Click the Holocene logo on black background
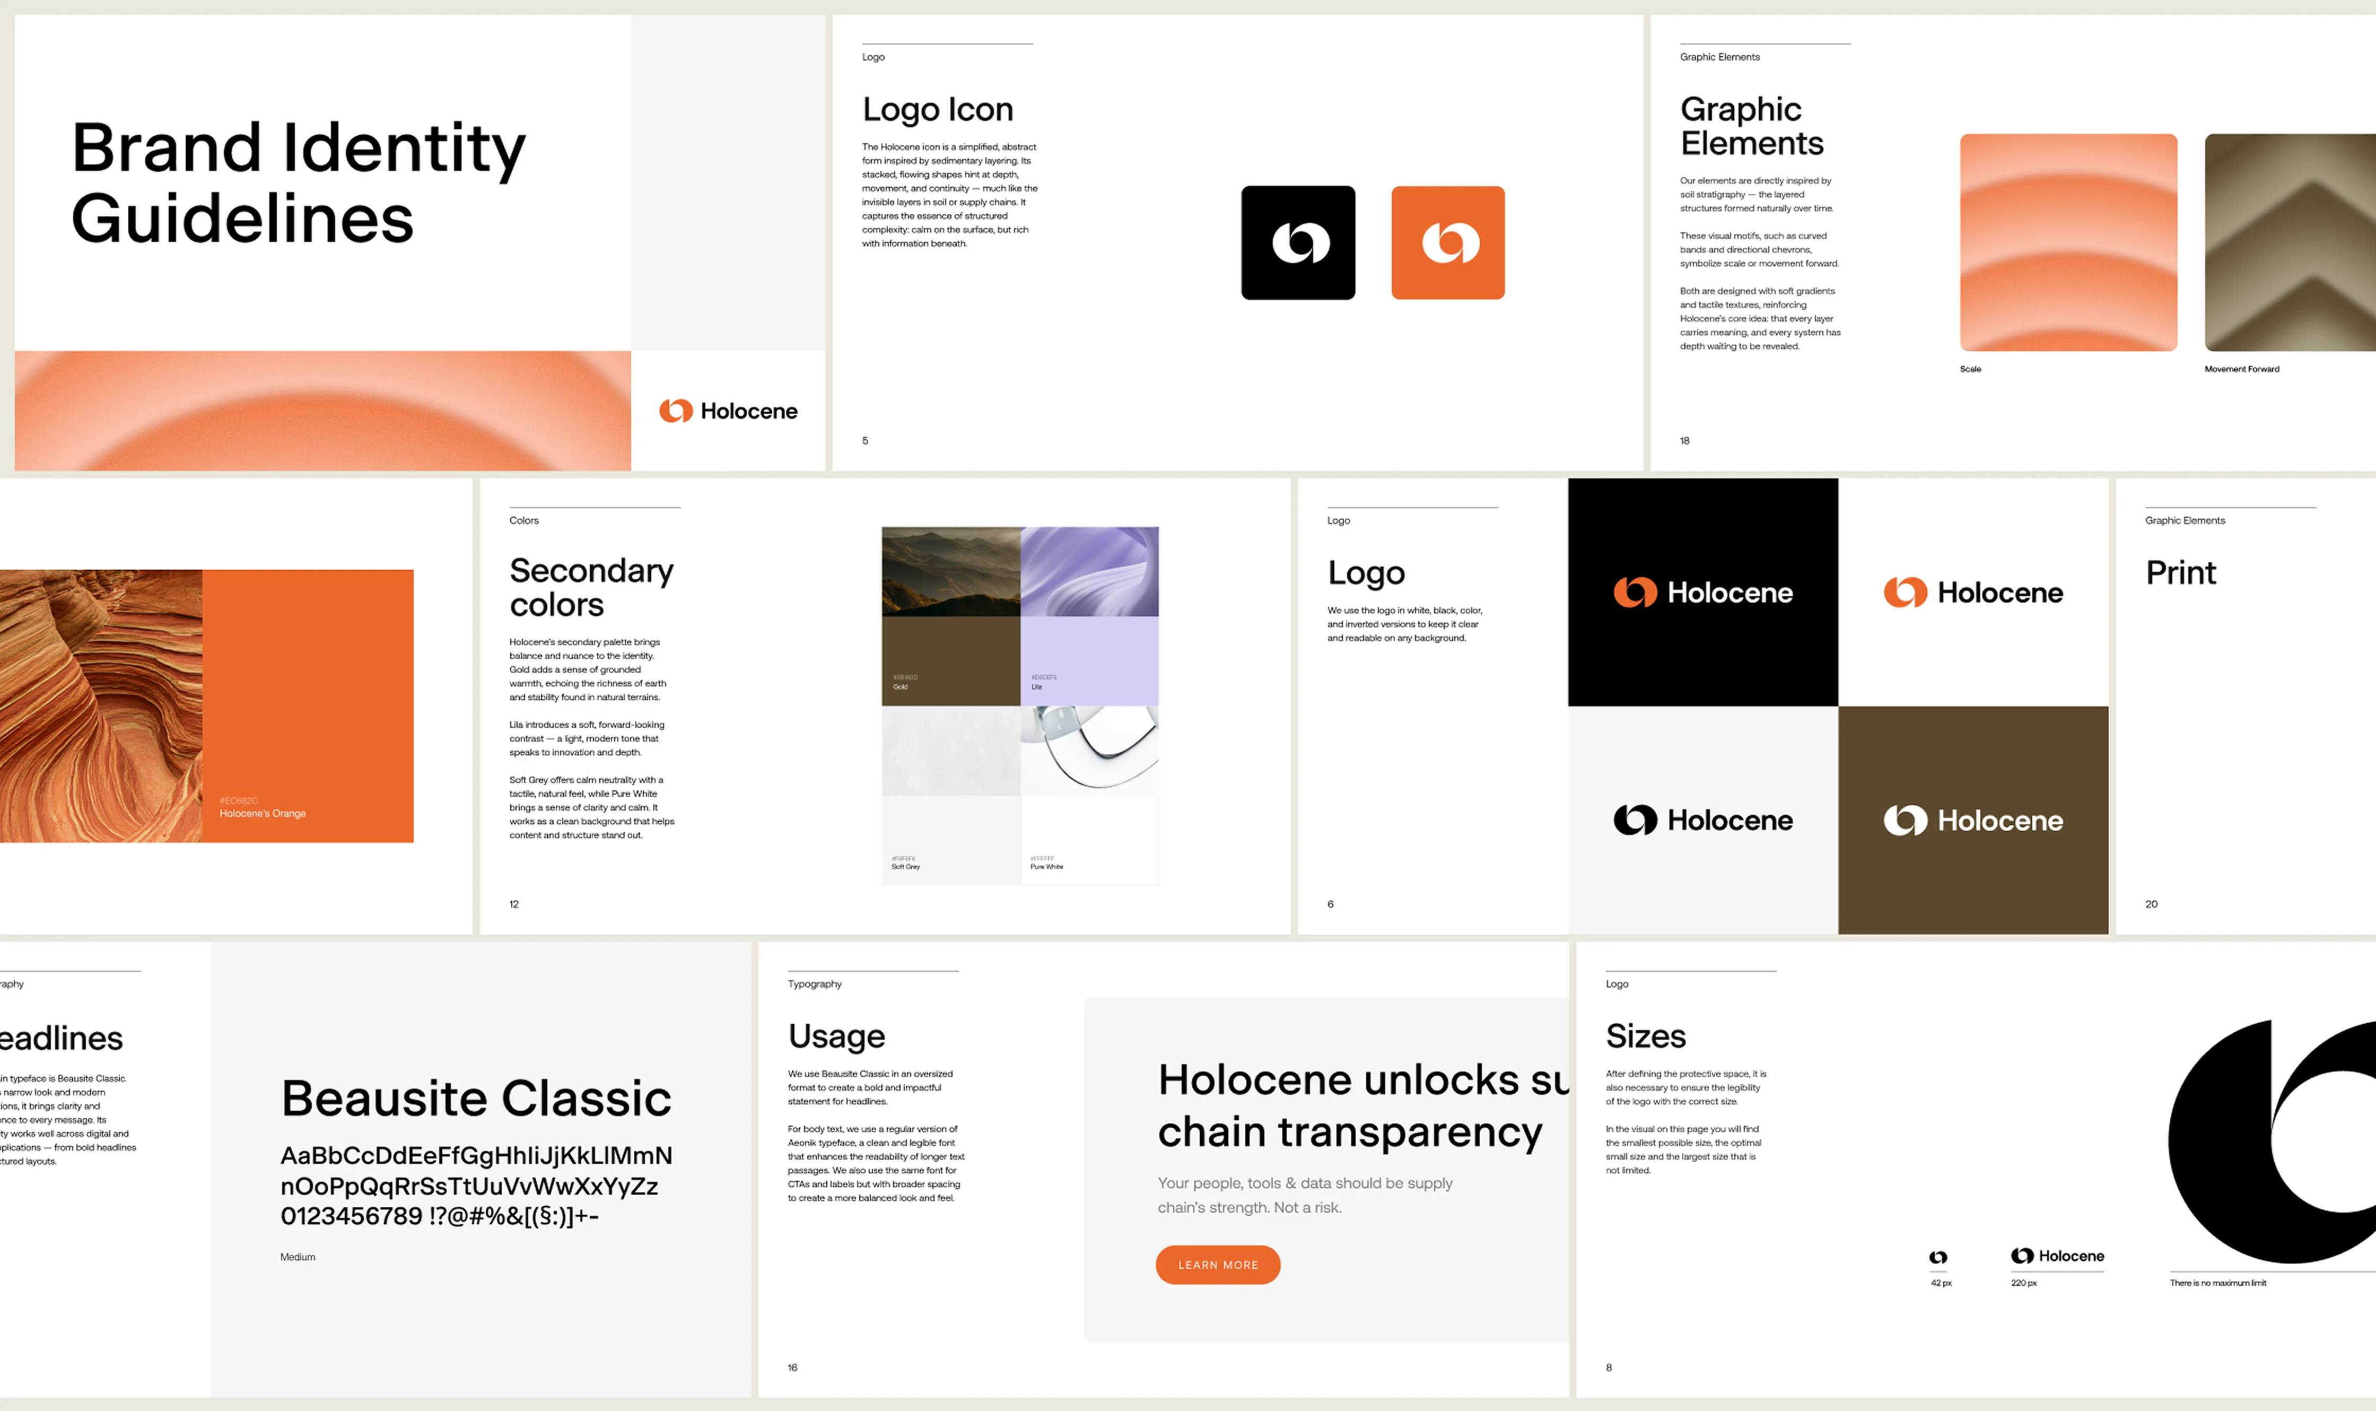 [1702, 593]
